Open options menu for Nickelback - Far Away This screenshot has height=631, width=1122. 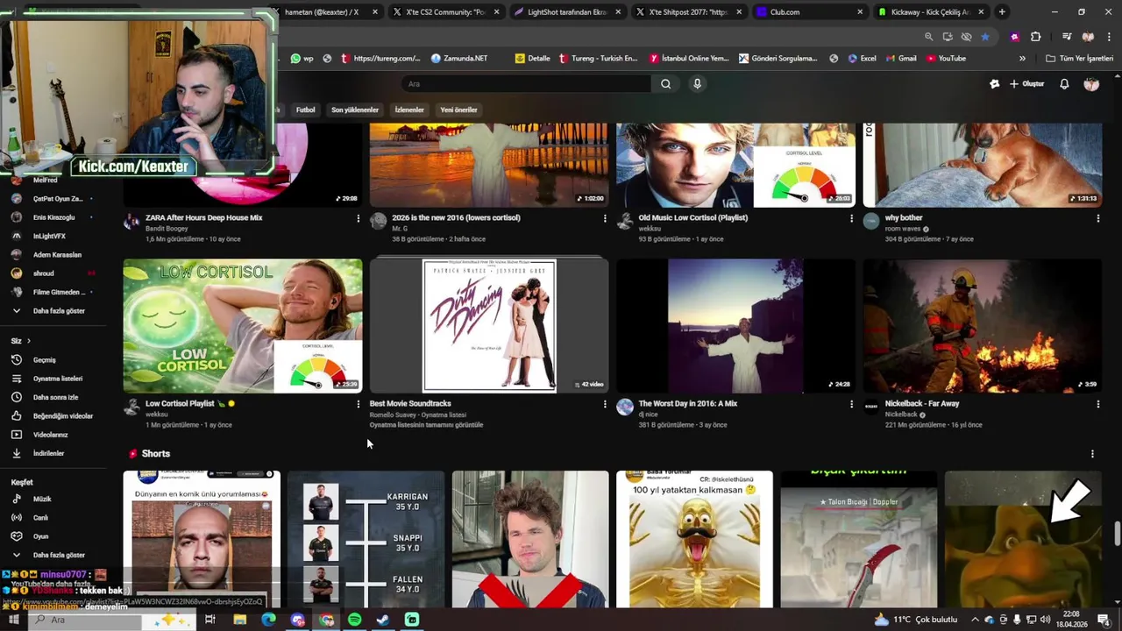(1097, 404)
